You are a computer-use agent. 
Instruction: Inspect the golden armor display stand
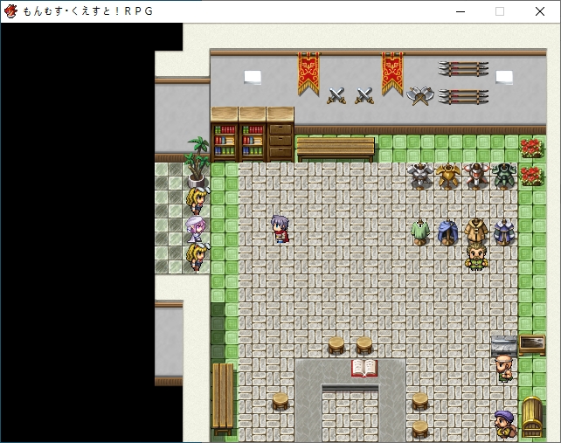pos(448,176)
